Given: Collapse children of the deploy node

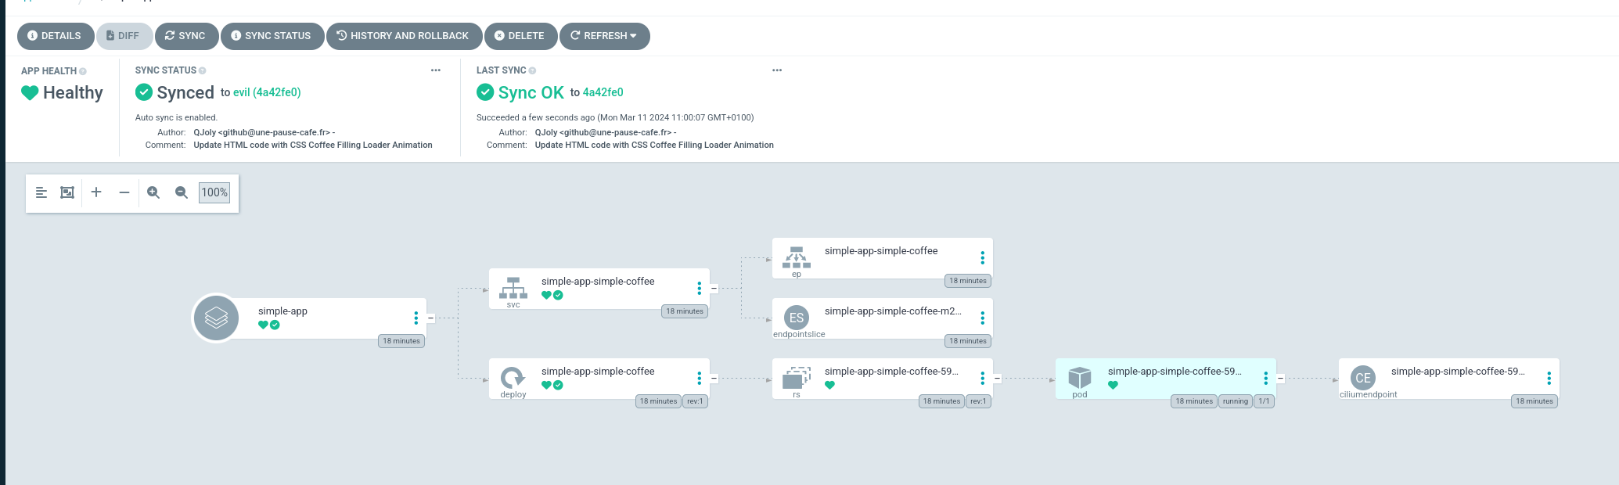Looking at the screenshot, I should tap(714, 379).
